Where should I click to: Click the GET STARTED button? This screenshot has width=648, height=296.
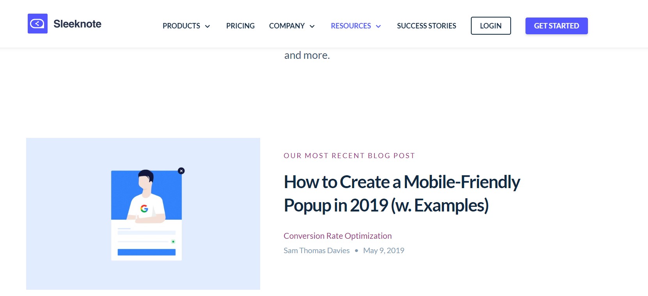pos(556,26)
